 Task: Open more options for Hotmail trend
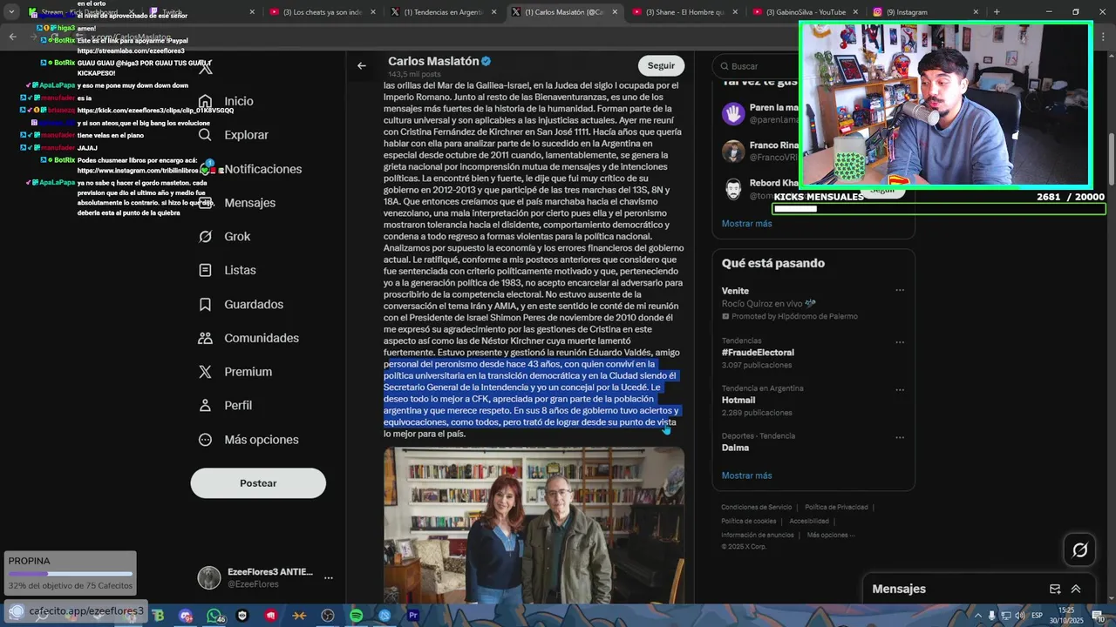pos(900,388)
